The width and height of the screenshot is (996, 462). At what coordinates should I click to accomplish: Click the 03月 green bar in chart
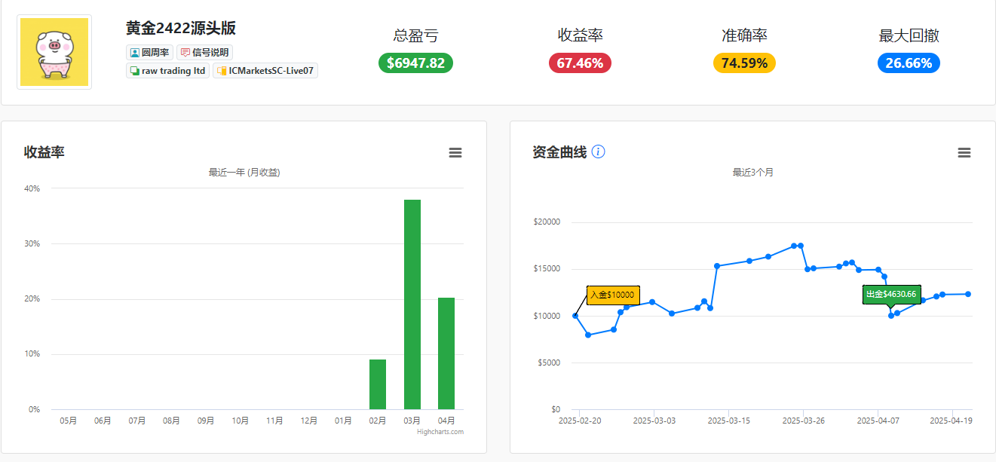[412, 304]
